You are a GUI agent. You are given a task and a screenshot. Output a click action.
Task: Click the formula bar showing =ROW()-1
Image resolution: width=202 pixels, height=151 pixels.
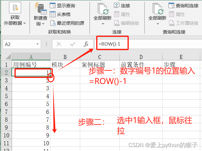[x=148, y=44]
